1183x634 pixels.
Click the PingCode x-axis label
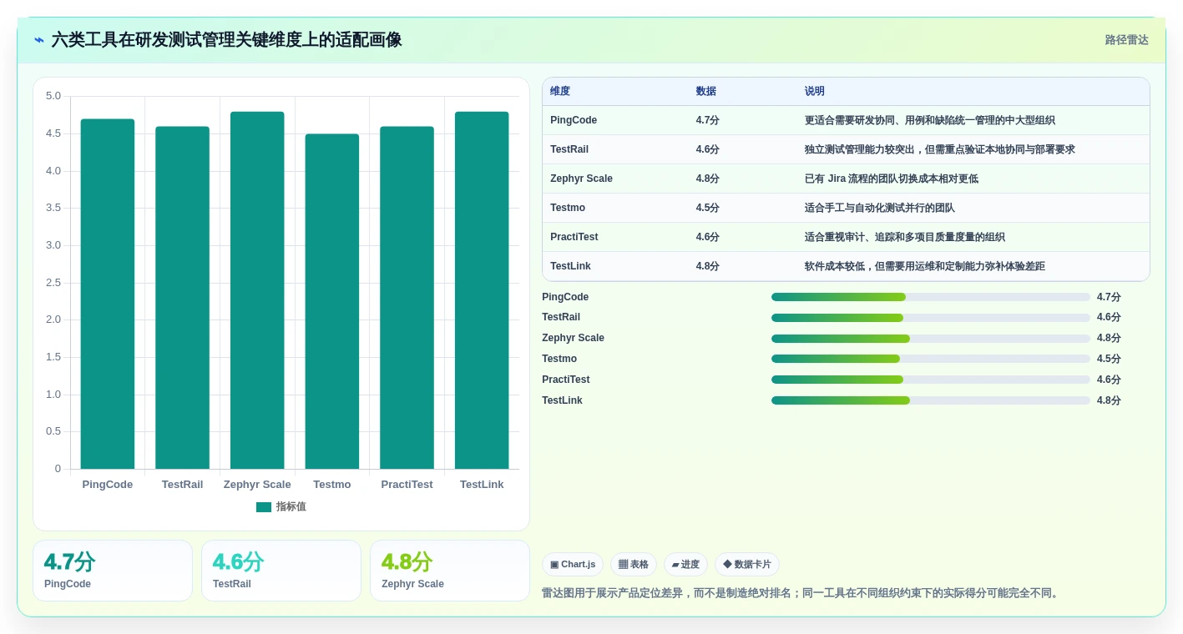108,485
